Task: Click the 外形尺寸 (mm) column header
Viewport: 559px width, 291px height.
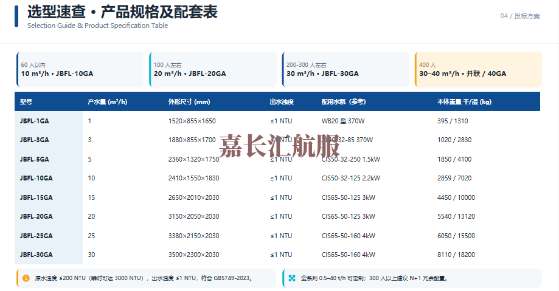Action: [x=189, y=102]
